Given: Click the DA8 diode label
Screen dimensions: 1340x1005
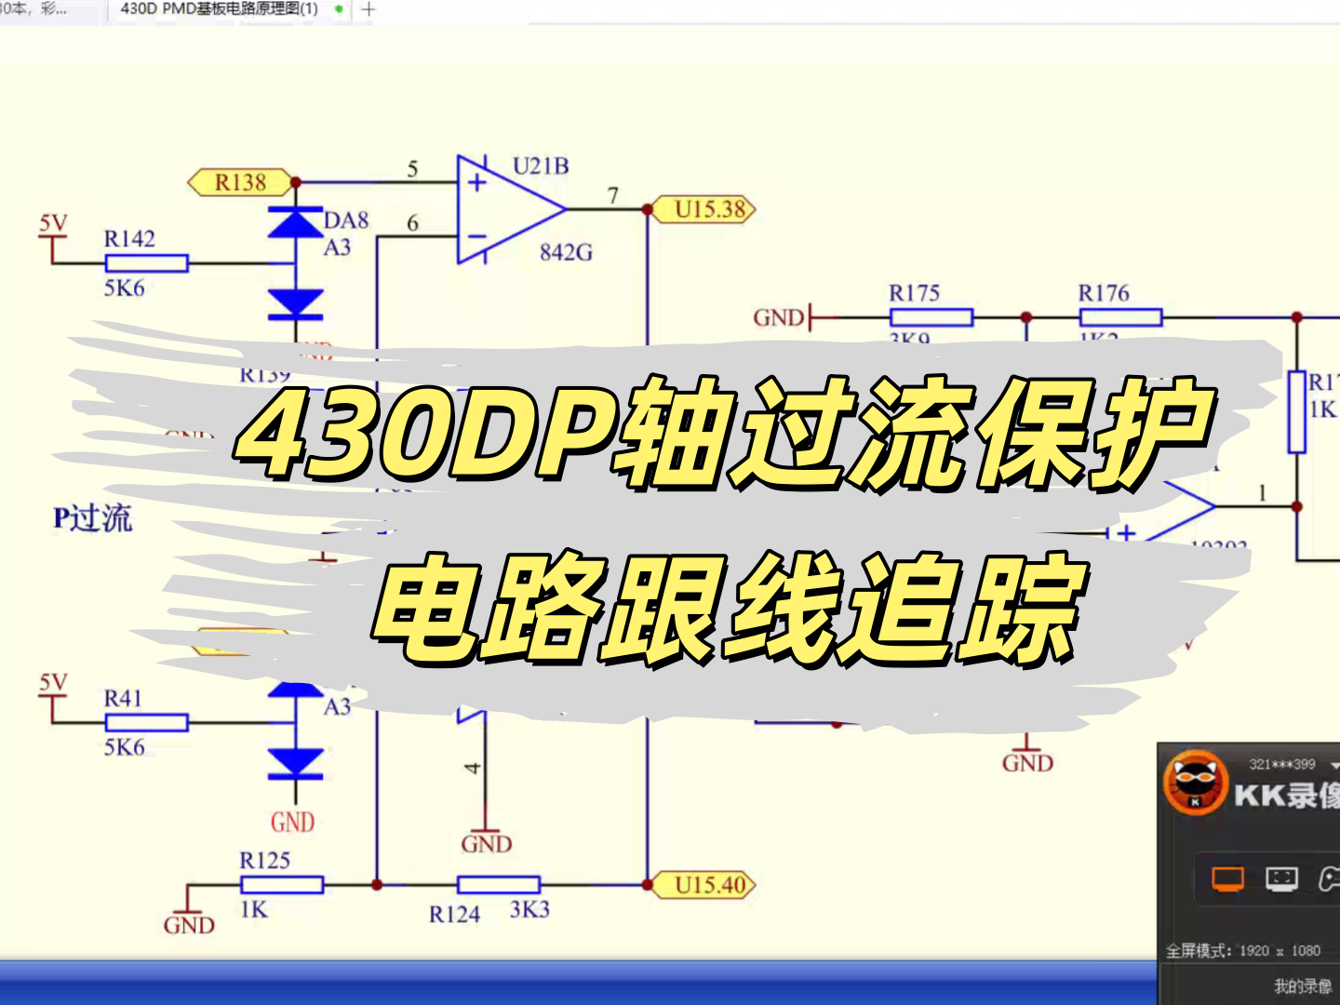Looking at the screenshot, I should [346, 221].
